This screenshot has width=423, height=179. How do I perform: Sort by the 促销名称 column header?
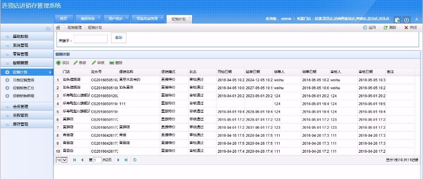pyautogui.click(x=139, y=72)
